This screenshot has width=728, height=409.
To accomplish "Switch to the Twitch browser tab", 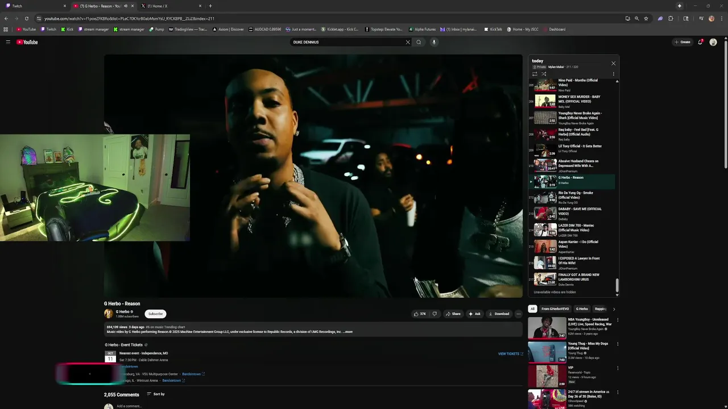I will point(35,6).
